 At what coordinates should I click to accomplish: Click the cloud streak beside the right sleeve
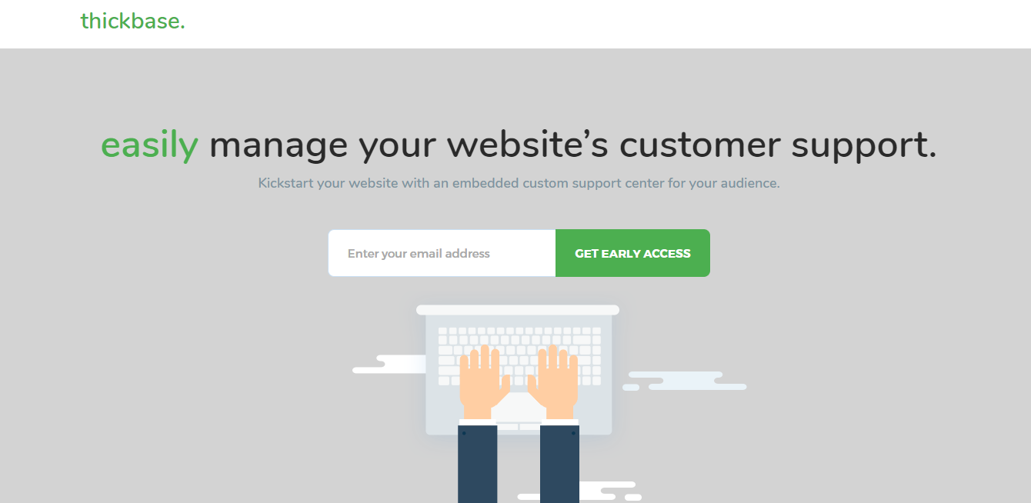[x=608, y=491]
